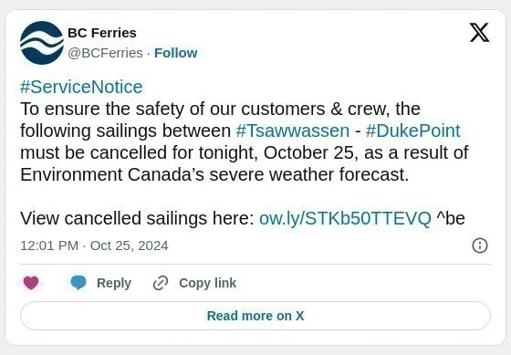Click the Read more on X button
This screenshot has width=511, height=355.
click(x=255, y=316)
